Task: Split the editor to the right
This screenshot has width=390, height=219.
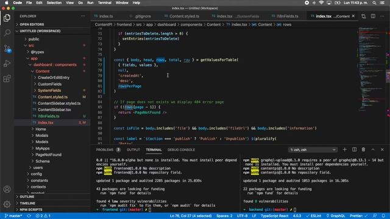Action: [373, 16]
